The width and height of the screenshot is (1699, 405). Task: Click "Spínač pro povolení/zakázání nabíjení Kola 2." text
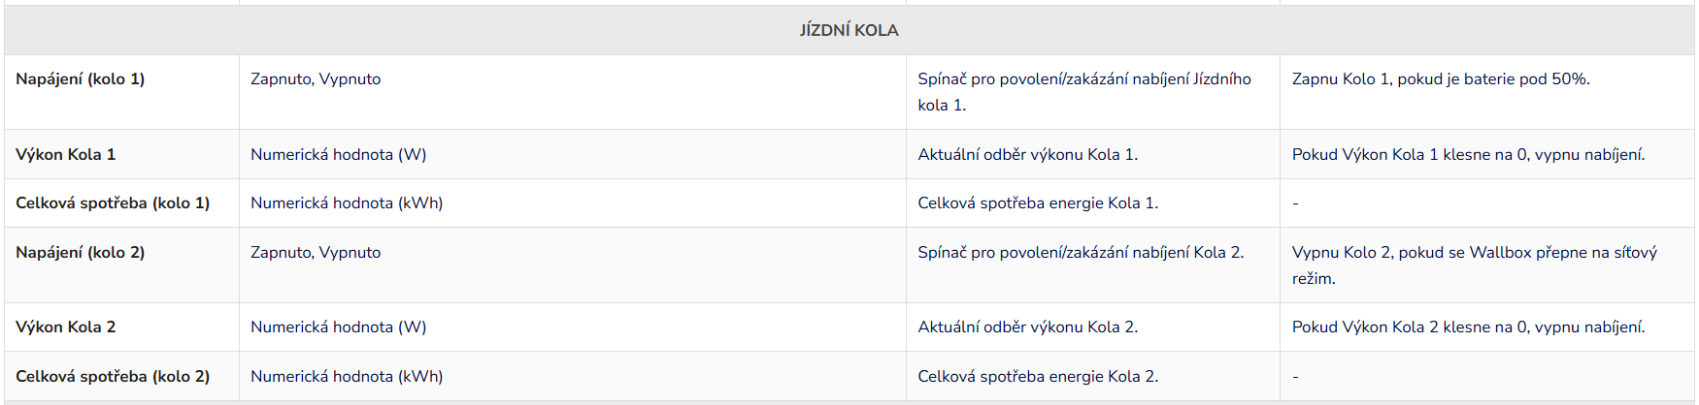tap(1081, 253)
